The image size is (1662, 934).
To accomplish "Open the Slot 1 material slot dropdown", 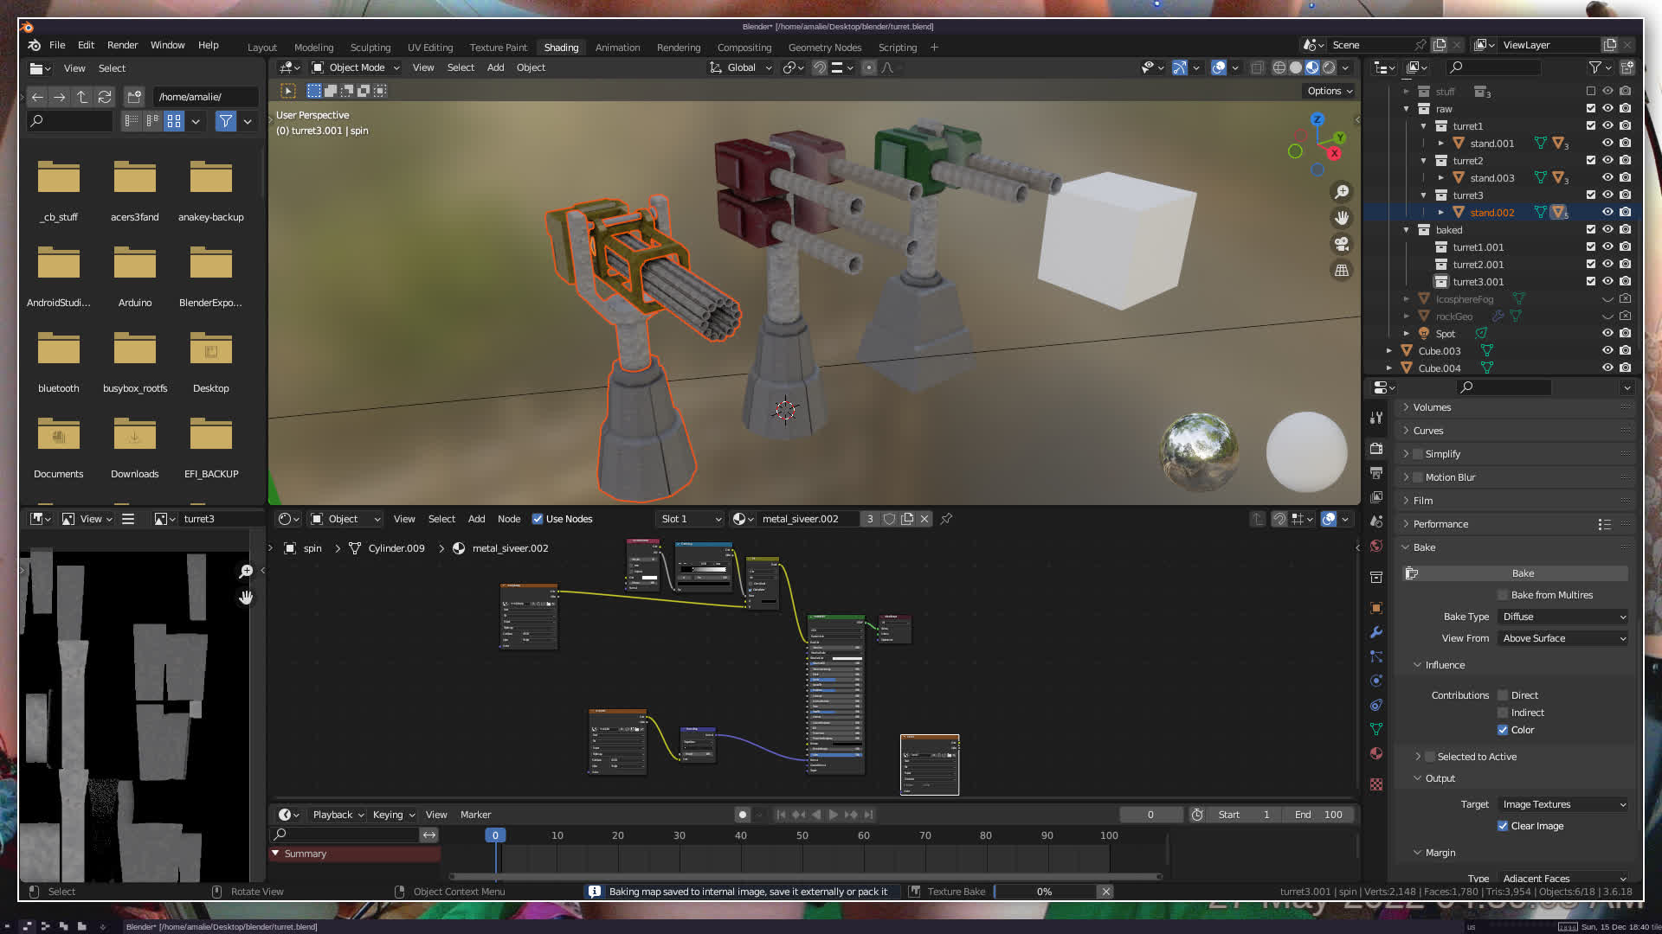I will (690, 519).
